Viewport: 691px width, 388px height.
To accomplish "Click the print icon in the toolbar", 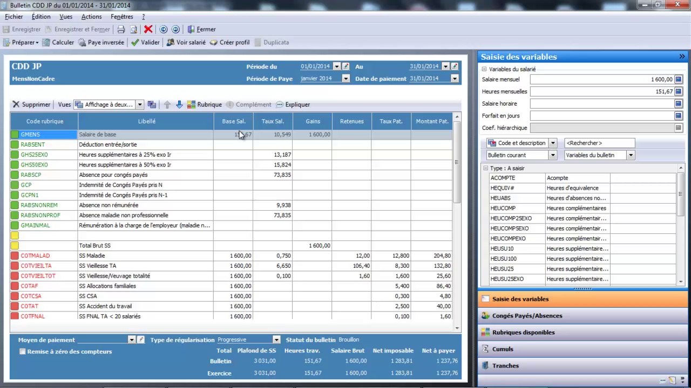I will [x=121, y=30].
